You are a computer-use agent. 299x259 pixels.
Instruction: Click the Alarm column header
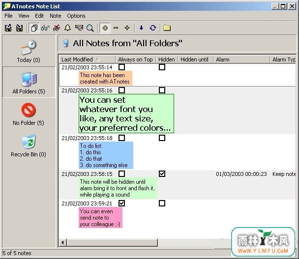[241, 59]
